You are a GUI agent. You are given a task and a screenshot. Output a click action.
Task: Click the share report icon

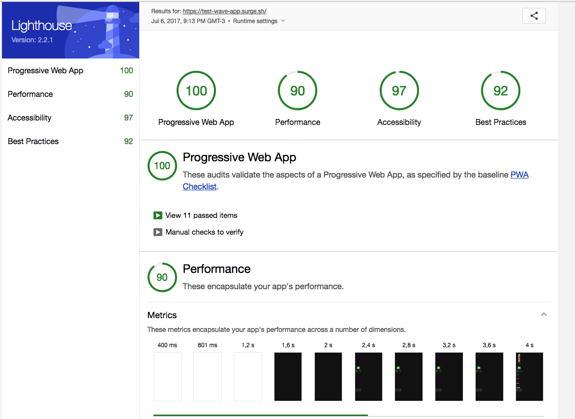(534, 16)
